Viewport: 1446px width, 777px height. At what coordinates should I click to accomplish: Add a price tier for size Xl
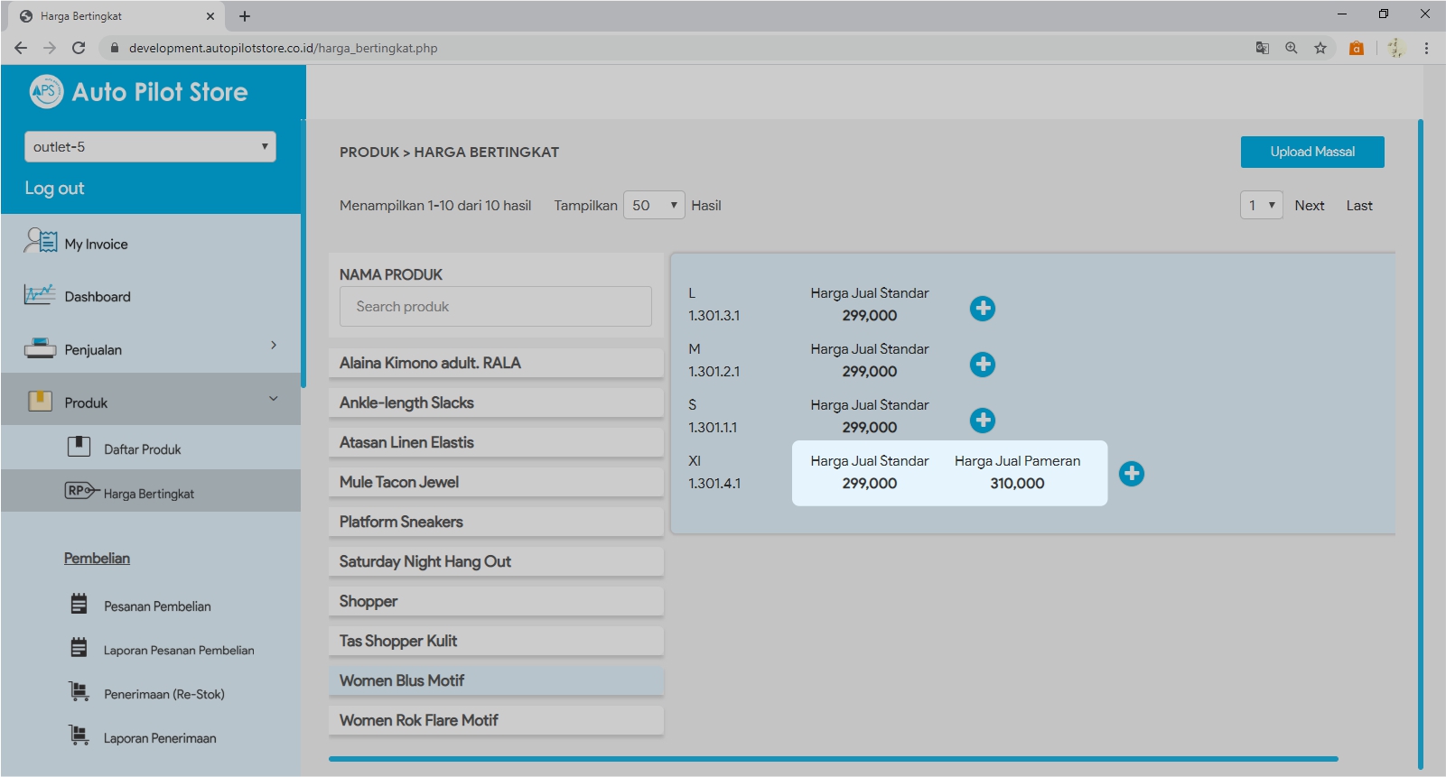coord(1131,474)
